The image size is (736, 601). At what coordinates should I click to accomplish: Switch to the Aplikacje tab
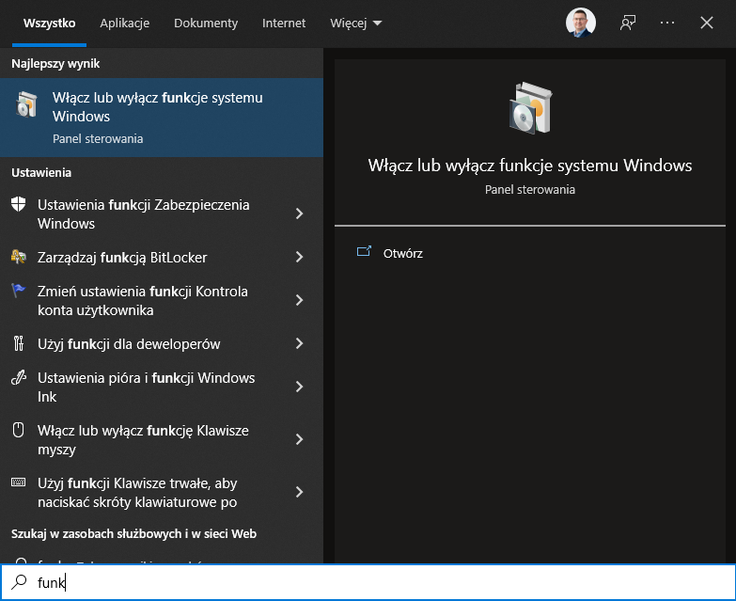pos(124,23)
